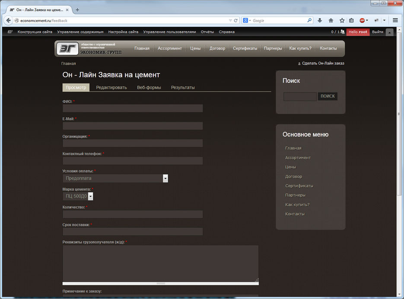Click the Главная breadcrumb link
This screenshot has height=299, width=404.
(x=69, y=63)
